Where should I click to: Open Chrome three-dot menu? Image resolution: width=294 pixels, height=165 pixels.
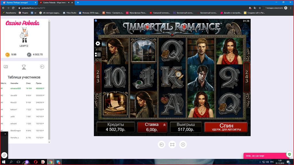tap(291, 8)
